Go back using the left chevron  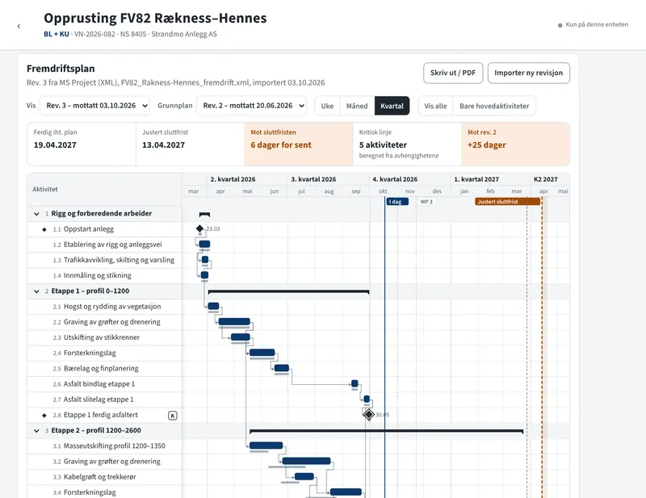pyautogui.click(x=19, y=27)
